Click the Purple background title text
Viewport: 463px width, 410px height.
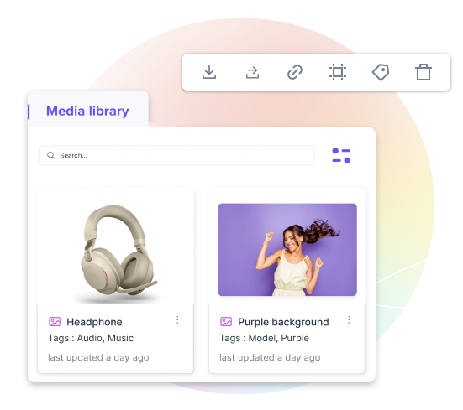[283, 322]
